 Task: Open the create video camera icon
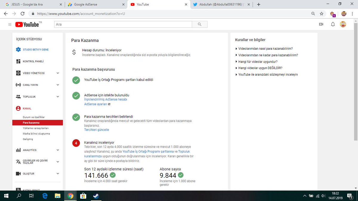click(321, 24)
